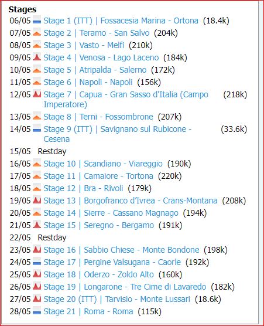This screenshot has height=326, width=264.
Task: Click the vertical scrollbar on the right edge
Action: pos(261,162)
